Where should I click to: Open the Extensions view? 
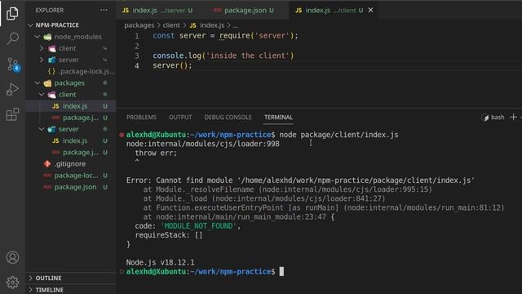[x=12, y=114]
